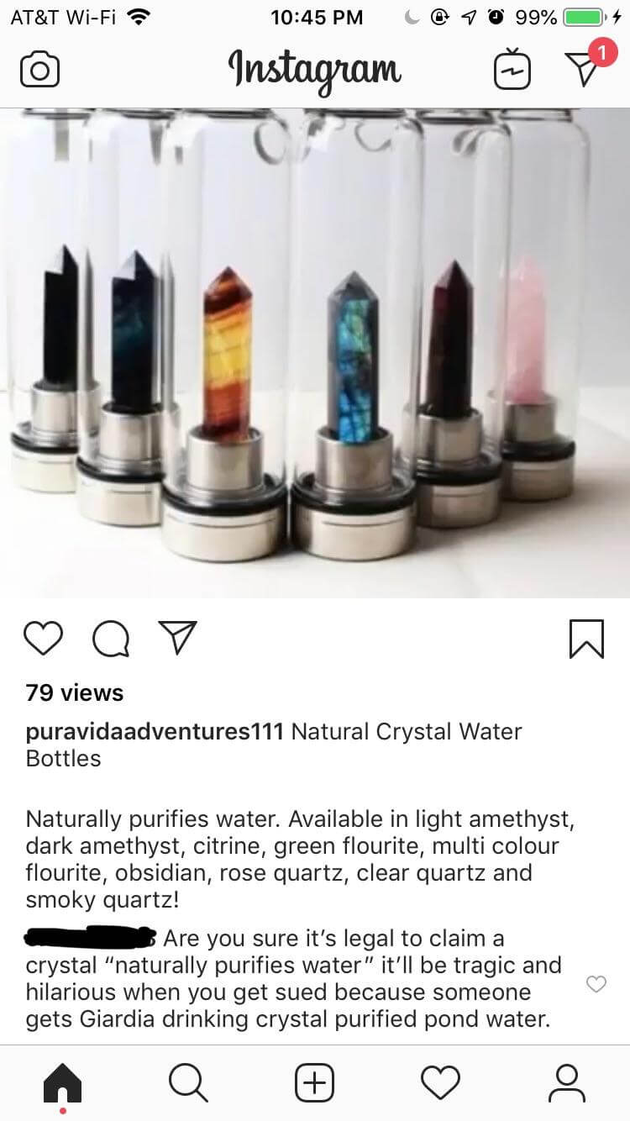Tap the red notification badge number 1
Image resolution: width=630 pixels, height=1121 pixels.
[601, 53]
